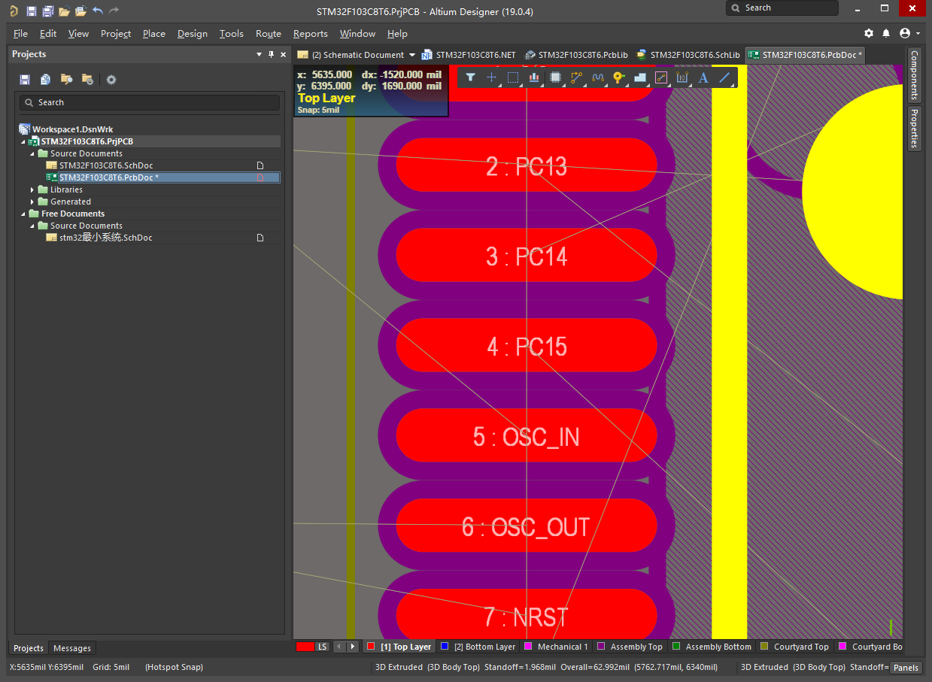
Task: Pin the Projects panel
Action: click(271, 54)
